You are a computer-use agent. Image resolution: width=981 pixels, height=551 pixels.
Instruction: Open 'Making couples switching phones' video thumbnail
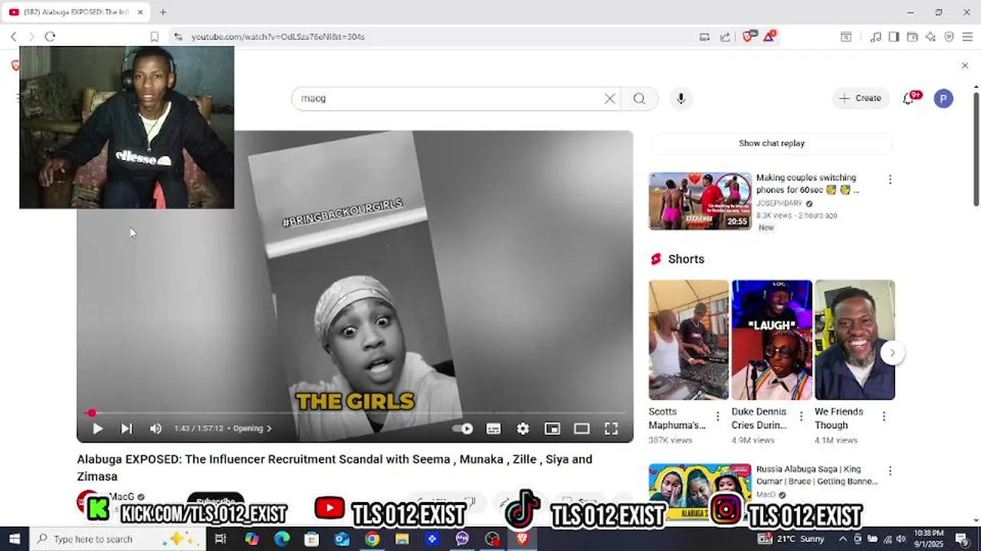pos(700,201)
